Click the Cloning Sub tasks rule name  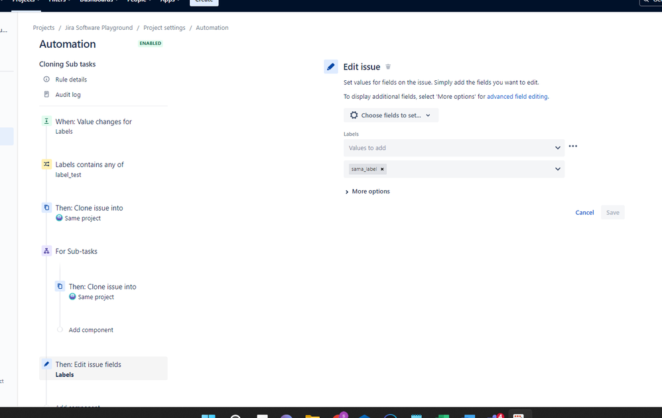[68, 64]
